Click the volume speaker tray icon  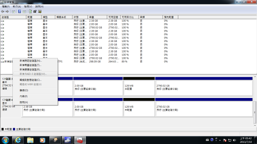pyautogui.click(x=235, y=140)
